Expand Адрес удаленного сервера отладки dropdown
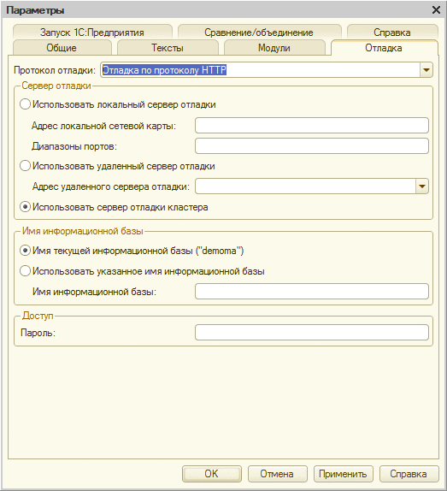Viewport: 447px width, 491px height. pos(422,186)
